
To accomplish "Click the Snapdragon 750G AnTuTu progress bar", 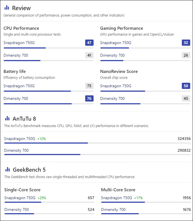I will pyautogui.click(x=97, y=143).
